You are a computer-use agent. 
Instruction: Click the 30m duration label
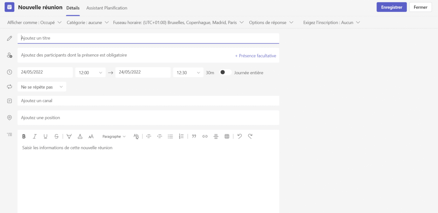[x=210, y=73]
